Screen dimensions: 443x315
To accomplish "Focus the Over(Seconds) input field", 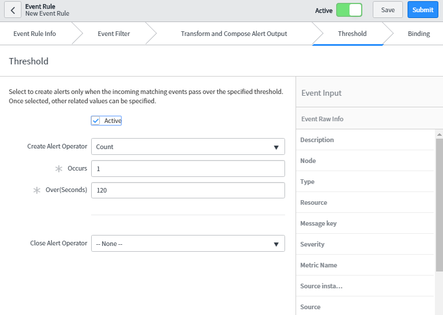I will 188,190.
